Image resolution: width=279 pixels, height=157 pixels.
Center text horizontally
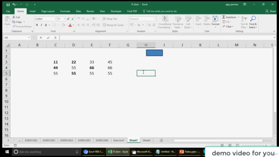click(x=83, y=25)
